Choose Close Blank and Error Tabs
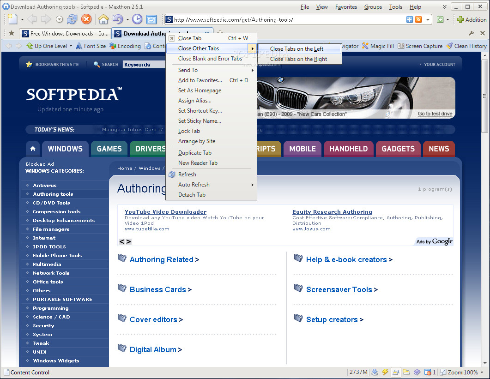This screenshot has height=379, width=490. 211,59
